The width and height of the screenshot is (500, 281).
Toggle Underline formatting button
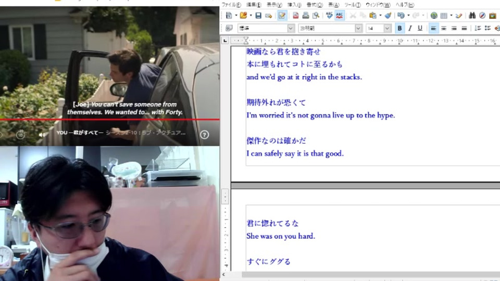420,28
